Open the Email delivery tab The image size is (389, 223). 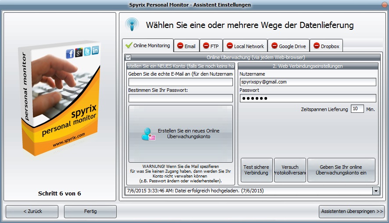click(x=186, y=46)
